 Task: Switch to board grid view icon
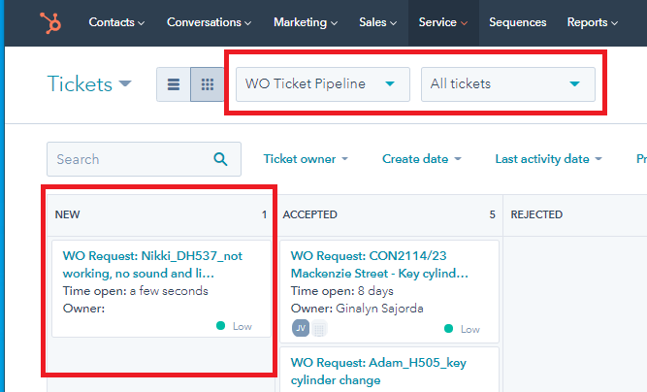[207, 84]
